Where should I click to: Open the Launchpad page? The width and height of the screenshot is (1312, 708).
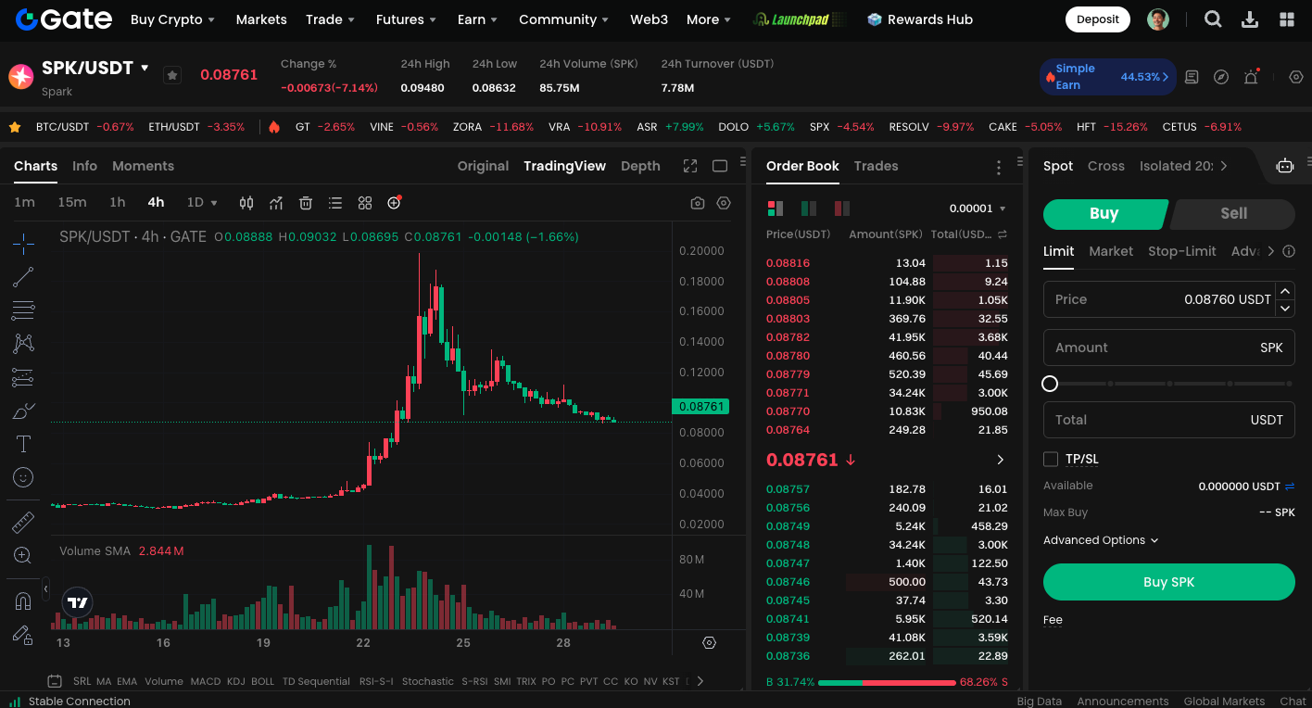coord(799,18)
